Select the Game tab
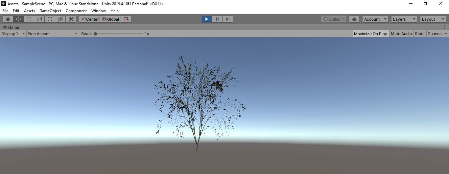 pos(11,27)
